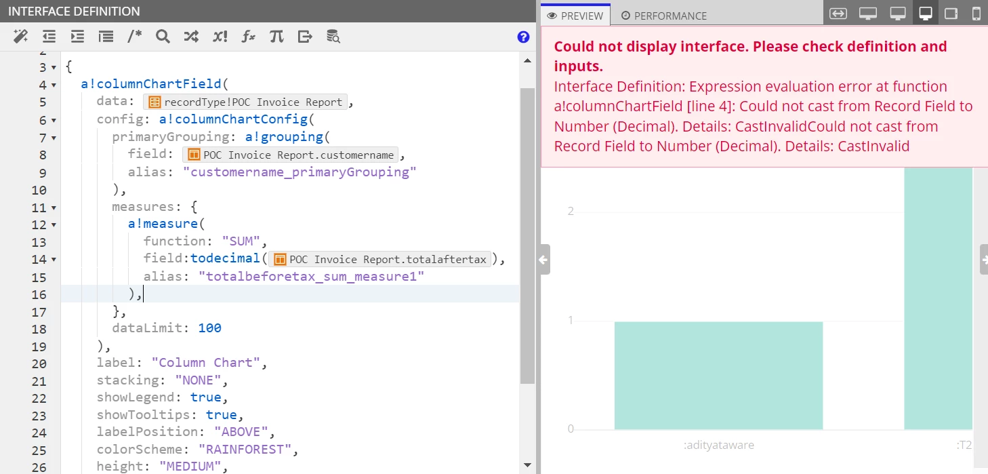Click the code editor scroll down arrow
This screenshot has height=474, width=988.
527,465
